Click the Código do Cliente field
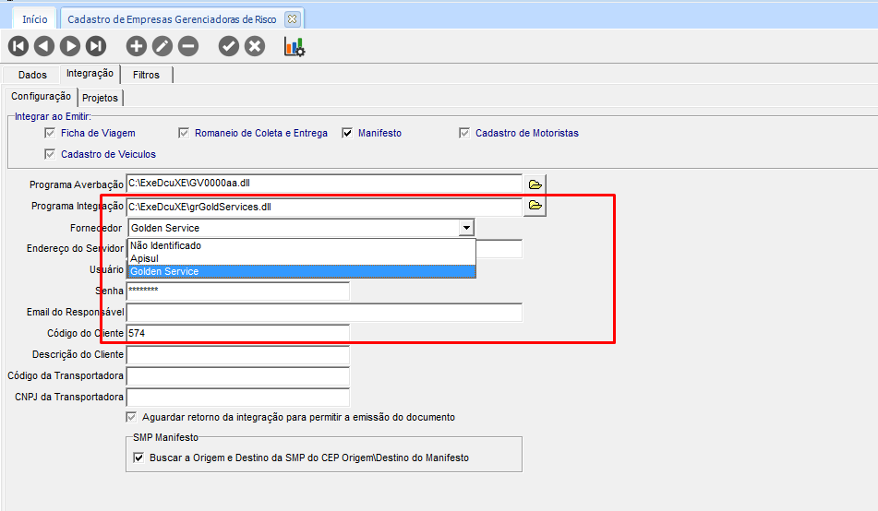This screenshot has width=878, height=511. point(238,333)
